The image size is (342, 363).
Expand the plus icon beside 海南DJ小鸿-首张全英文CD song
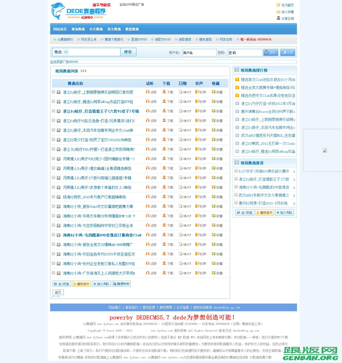pos(58,244)
